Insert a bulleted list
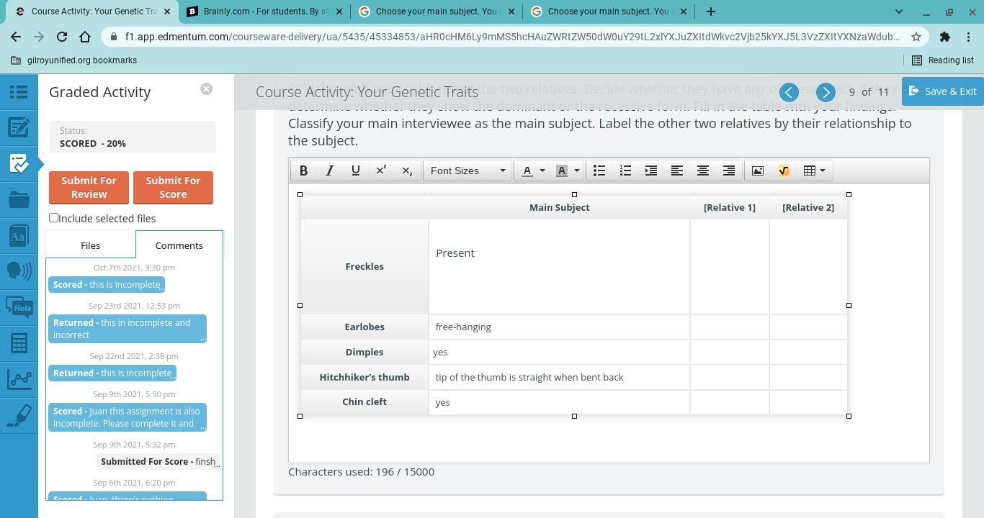 coord(599,171)
